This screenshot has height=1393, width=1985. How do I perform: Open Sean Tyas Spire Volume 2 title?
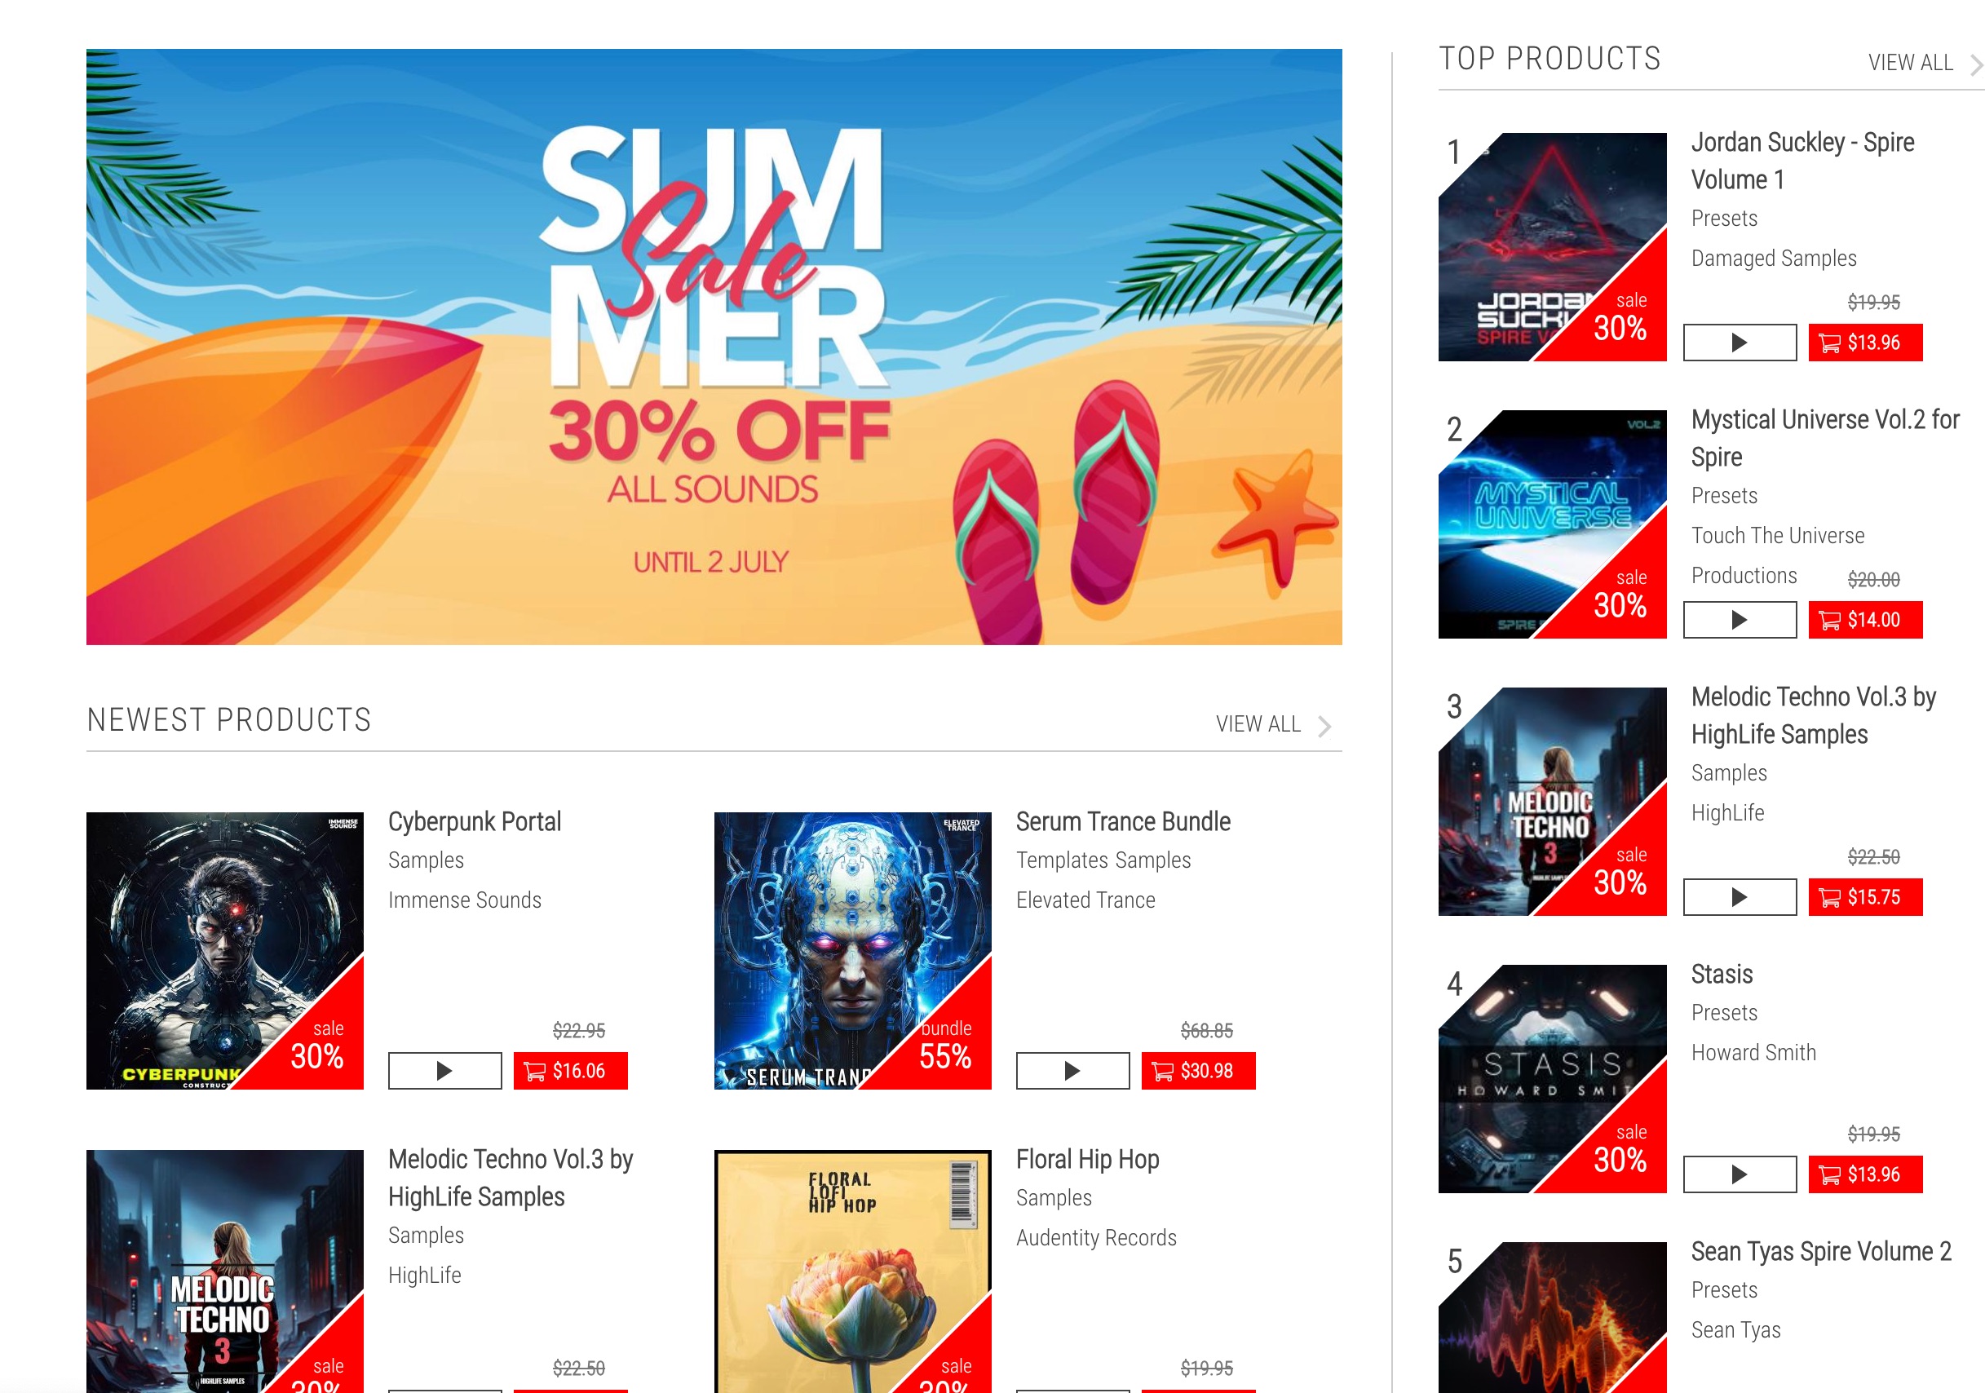1821,1251
